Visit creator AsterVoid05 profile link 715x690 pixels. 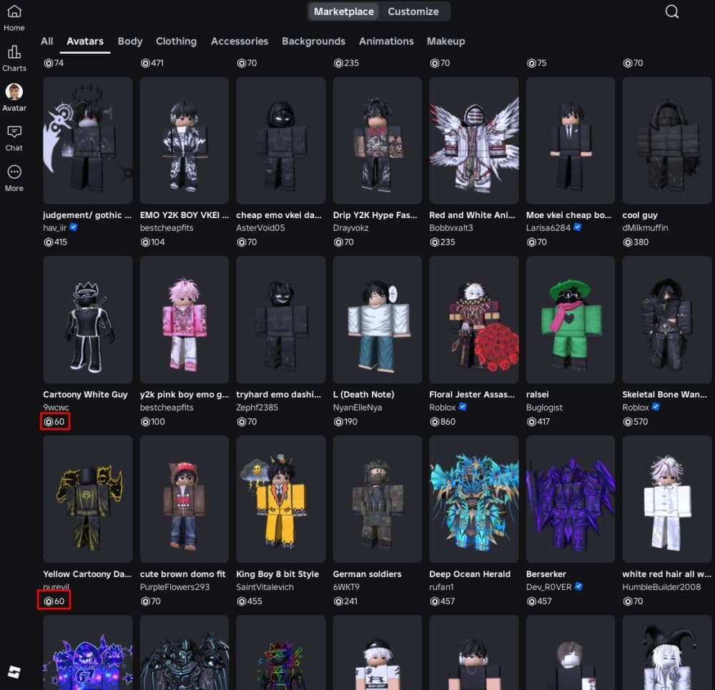pyautogui.click(x=260, y=227)
